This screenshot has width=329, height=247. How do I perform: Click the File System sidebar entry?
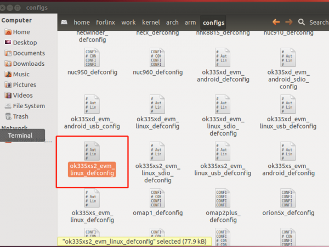coord(29,106)
